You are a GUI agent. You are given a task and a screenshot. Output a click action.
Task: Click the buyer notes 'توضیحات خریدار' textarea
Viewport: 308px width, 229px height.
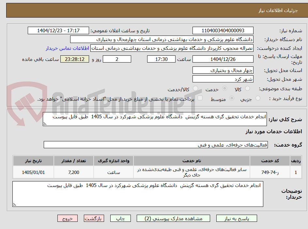pos(138,194)
